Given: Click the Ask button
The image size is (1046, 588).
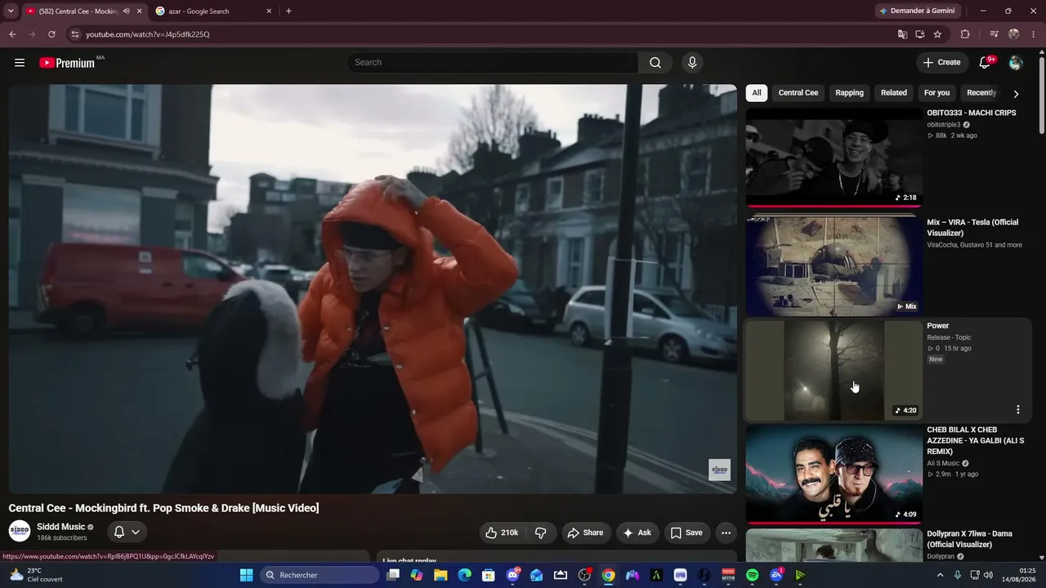Looking at the screenshot, I should click(637, 532).
